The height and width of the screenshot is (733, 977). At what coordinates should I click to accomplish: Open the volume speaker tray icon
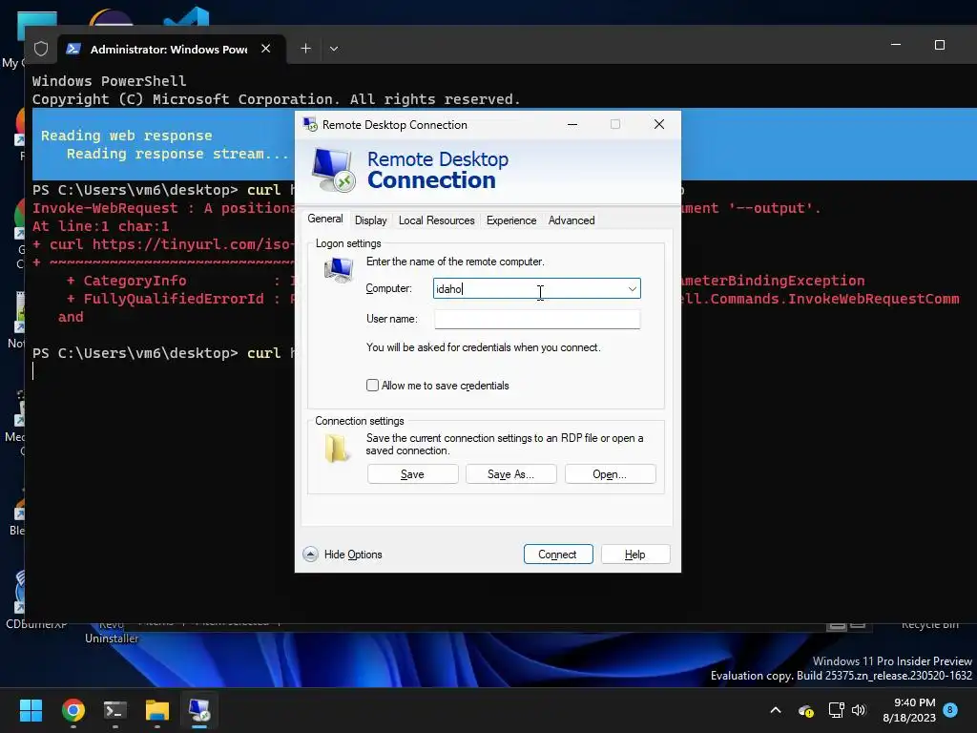coord(859,710)
